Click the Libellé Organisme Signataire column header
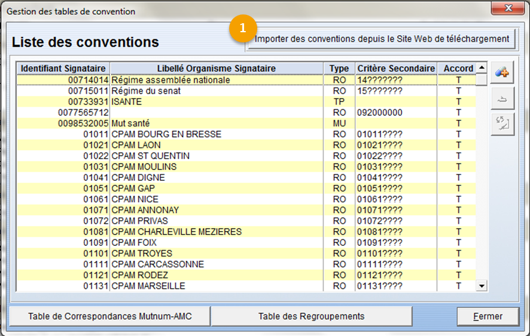Viewport: 530px width, 336px height. click(217, 69)
